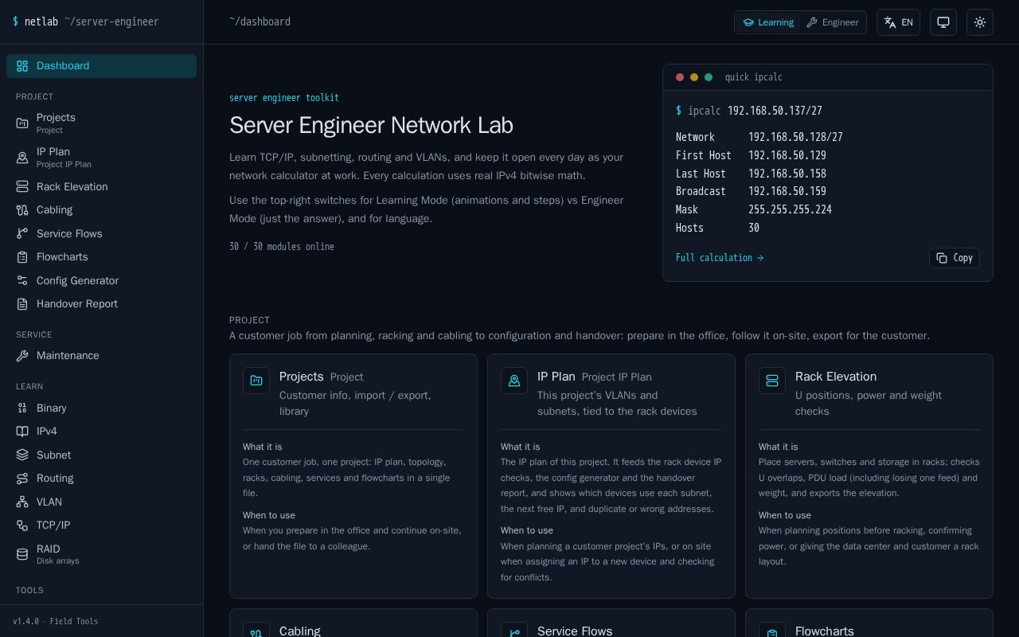
Task: Click the Hosts value 30
Action: coord(754,228)
